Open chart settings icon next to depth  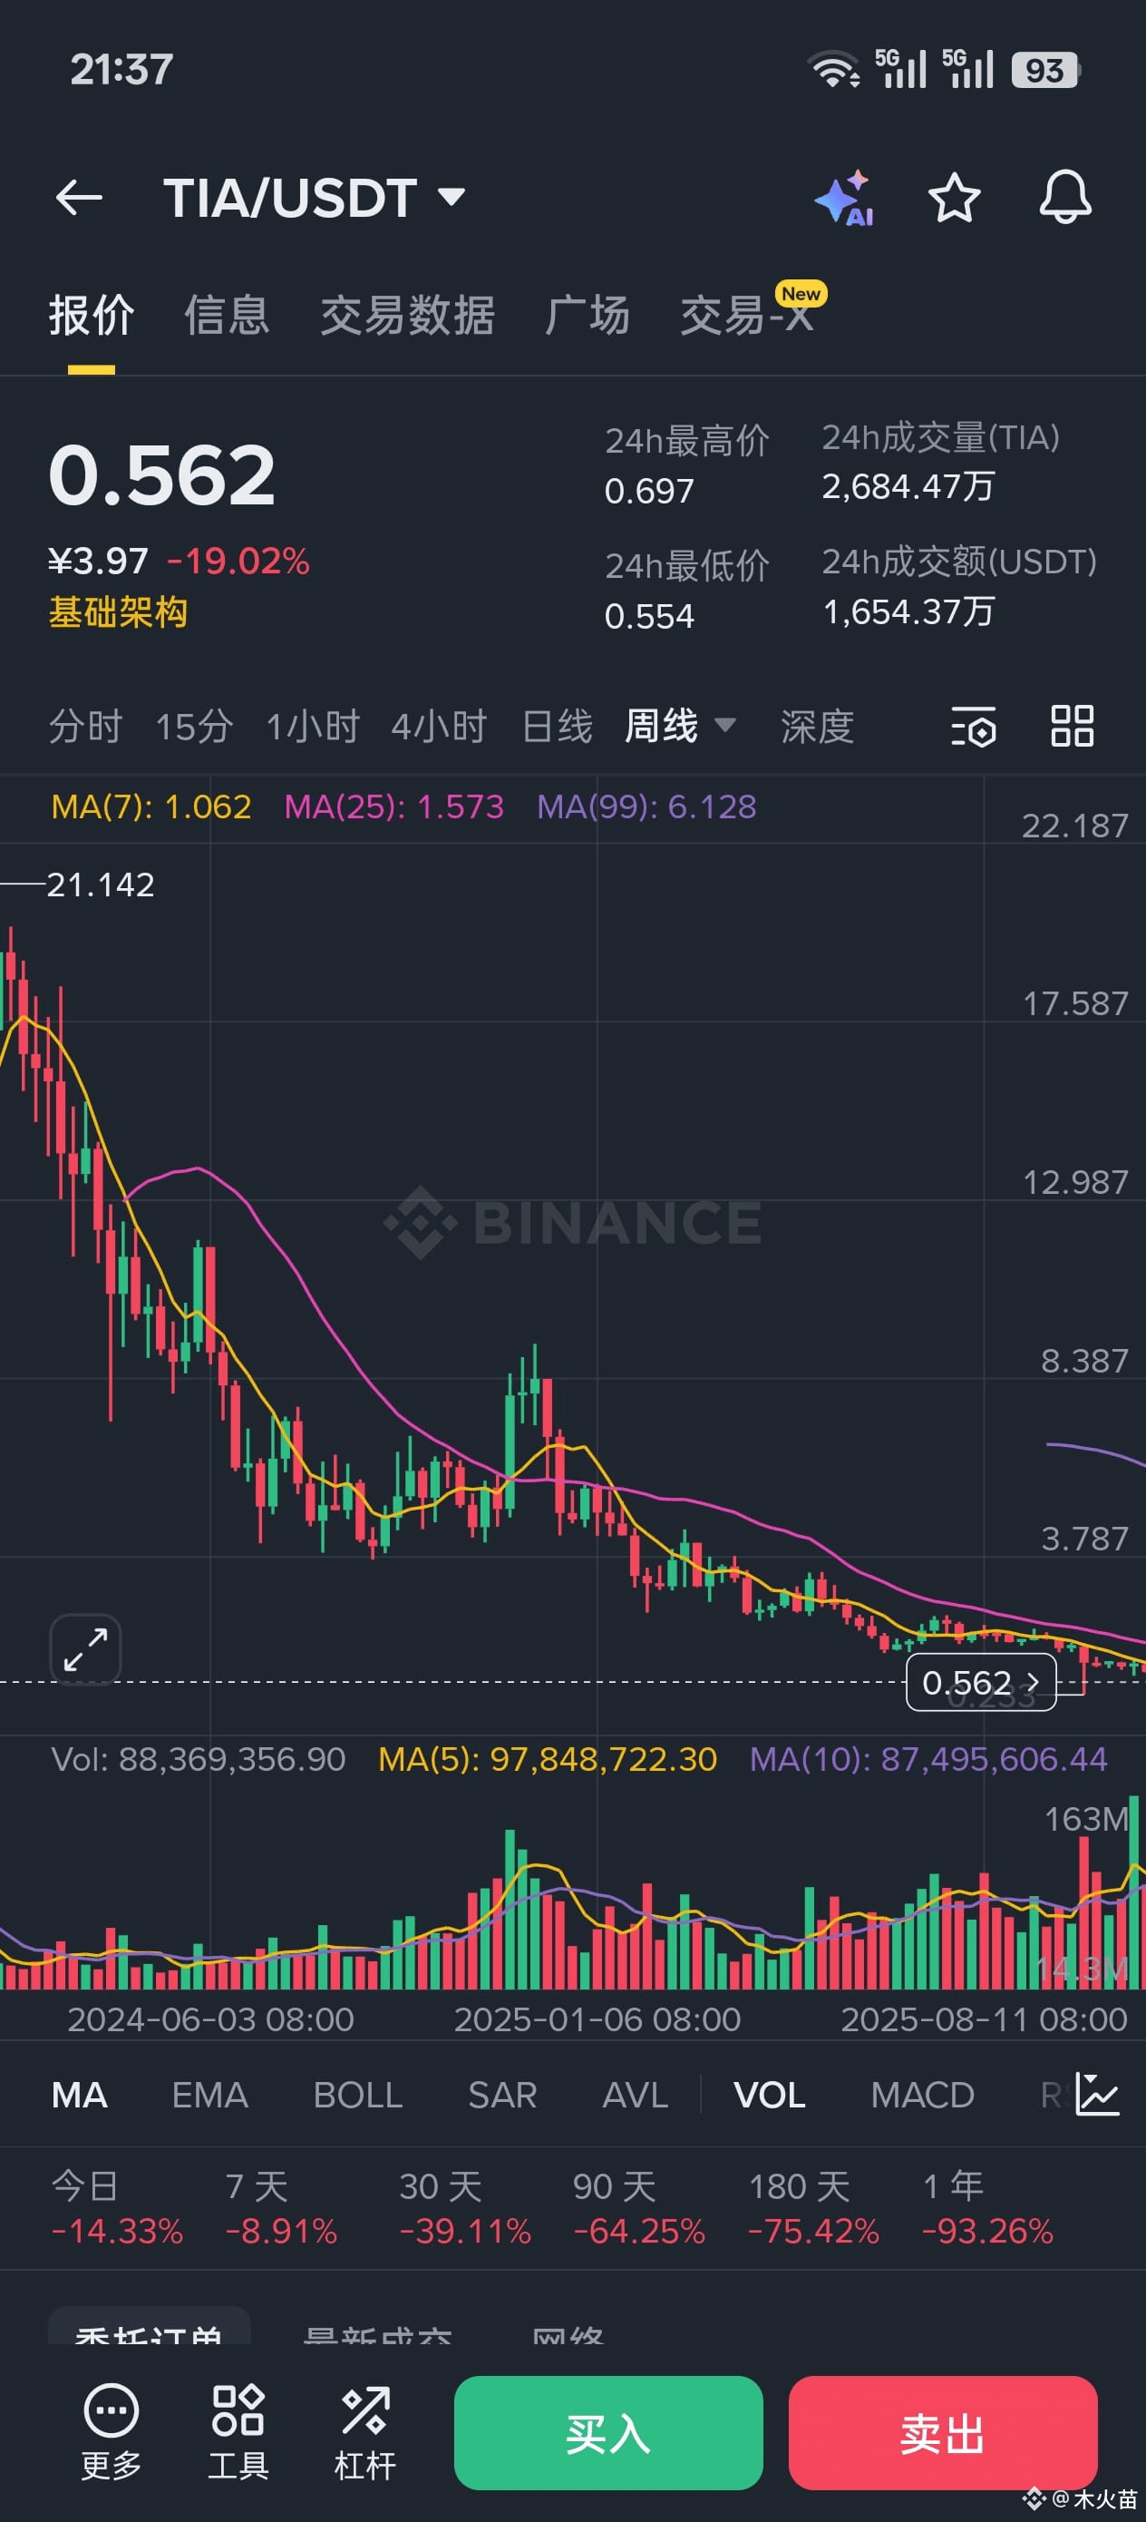point(974,727)
